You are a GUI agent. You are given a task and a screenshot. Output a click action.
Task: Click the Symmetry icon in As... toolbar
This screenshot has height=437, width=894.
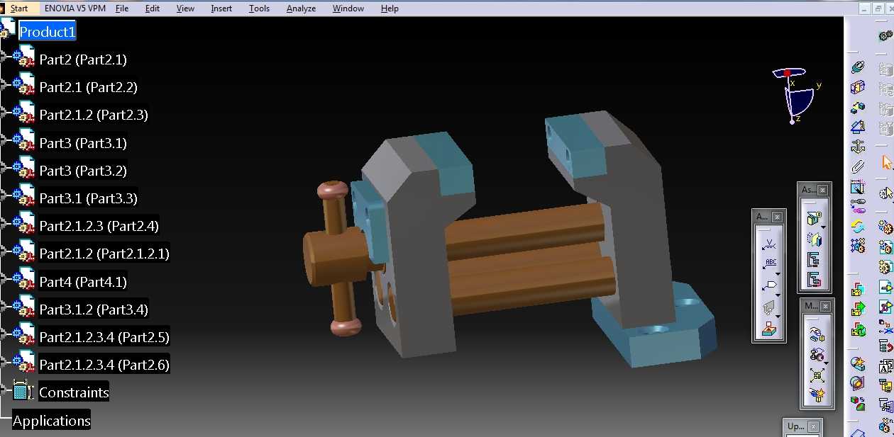tap(813, 239)
